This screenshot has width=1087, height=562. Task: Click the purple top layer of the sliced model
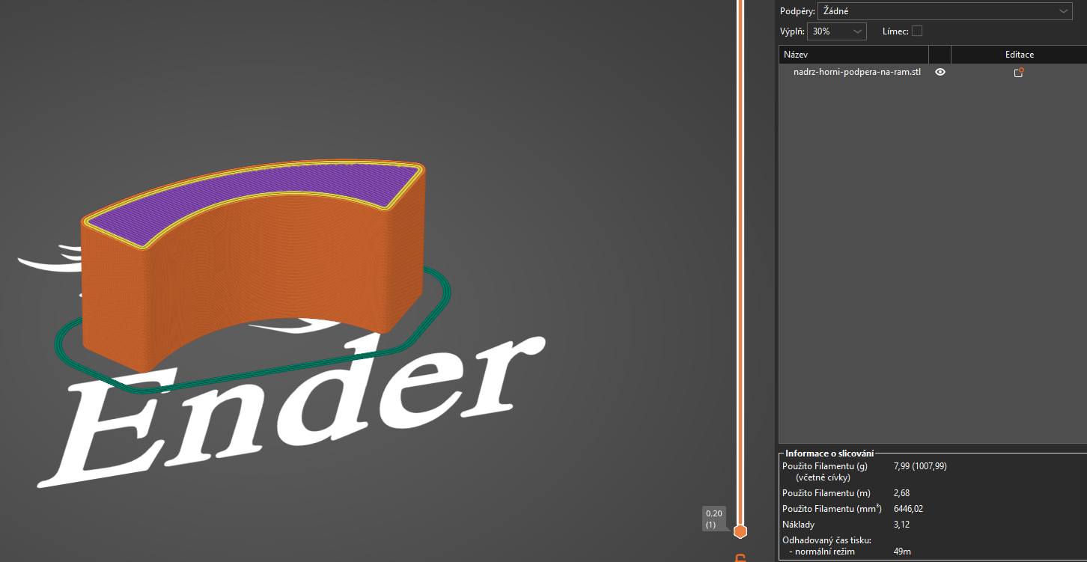pyautogui.click(x=255, y=195)
